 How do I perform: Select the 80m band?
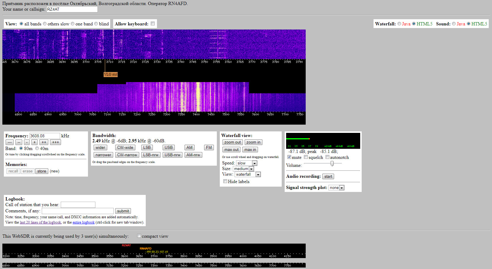[x=21, y=148]
